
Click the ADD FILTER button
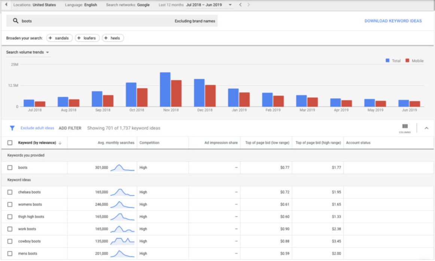point(70,128)
